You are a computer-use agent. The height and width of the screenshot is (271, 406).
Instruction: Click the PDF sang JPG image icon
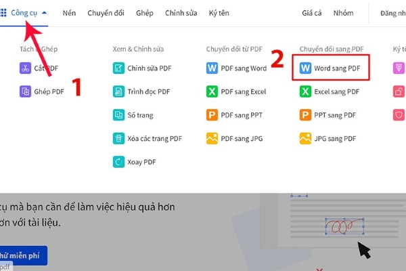click(x=212, y=138)
